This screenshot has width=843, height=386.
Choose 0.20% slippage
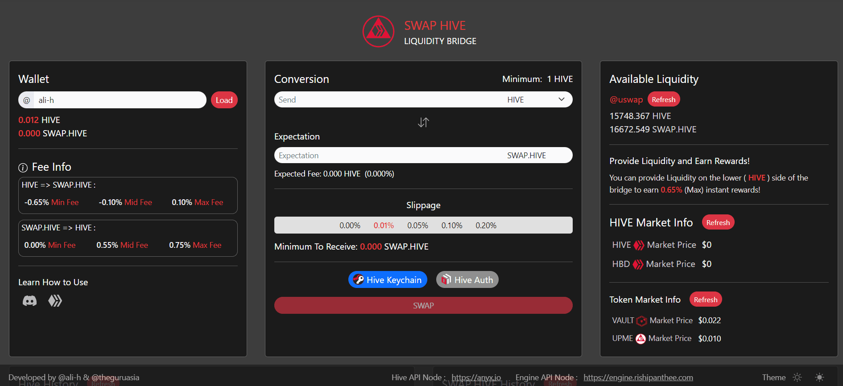coord(486,226)
